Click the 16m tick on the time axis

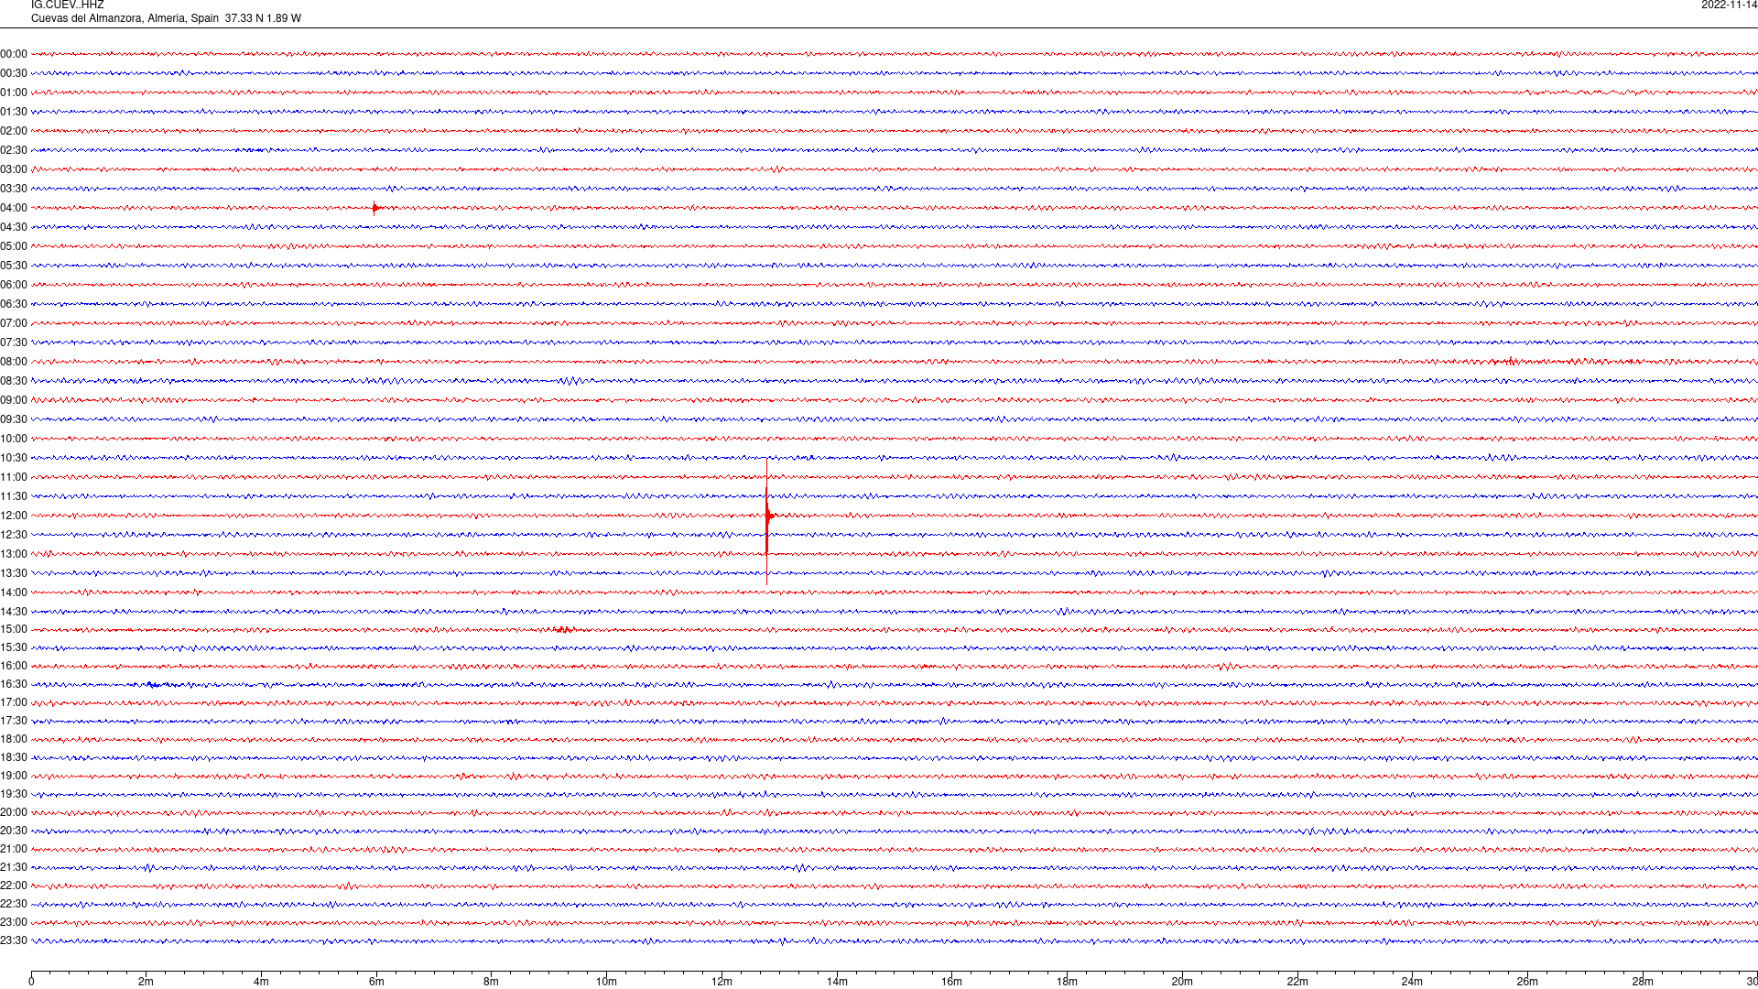[951, 982]
